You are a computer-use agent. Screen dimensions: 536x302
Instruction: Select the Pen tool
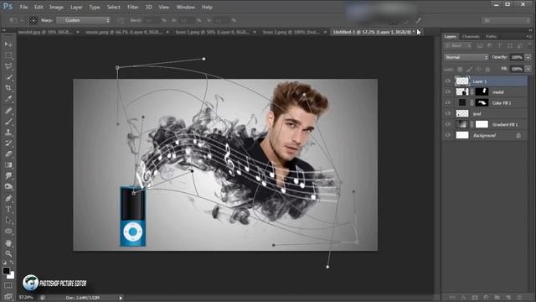pos(8,198)
